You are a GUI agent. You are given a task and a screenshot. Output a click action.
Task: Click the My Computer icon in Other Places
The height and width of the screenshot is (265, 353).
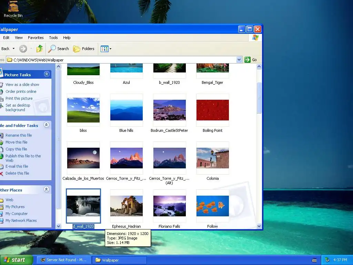click(2, 214)
